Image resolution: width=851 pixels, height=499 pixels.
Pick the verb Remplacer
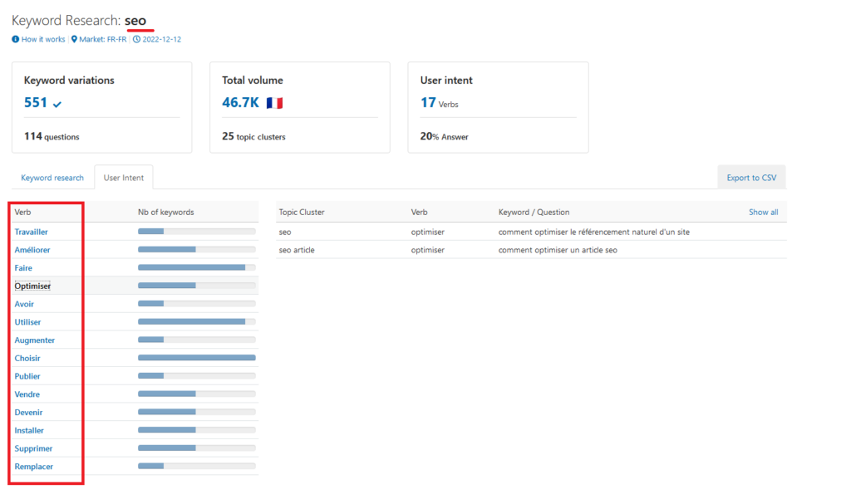click(x=33, y=467)
